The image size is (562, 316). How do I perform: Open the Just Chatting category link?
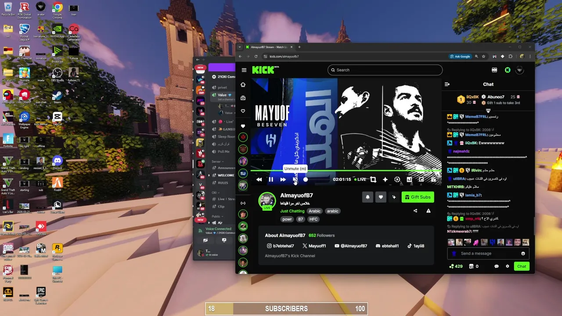coord(292,211)
